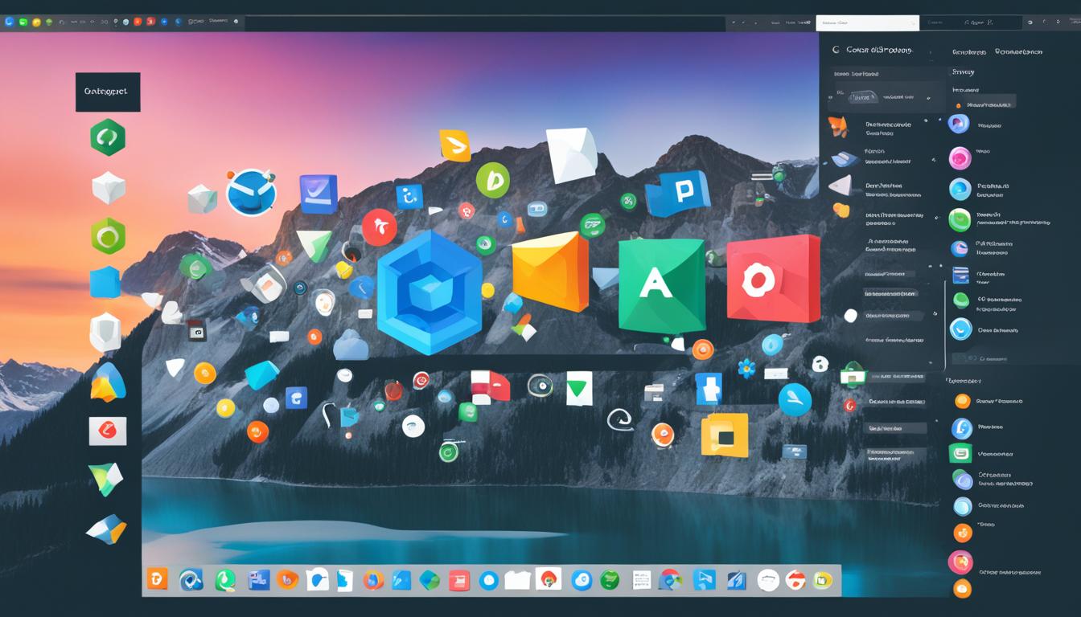Open the round blue clock-style desktop icon
The width and height of the screenshot is (1081, 617).
coord(252,192)
